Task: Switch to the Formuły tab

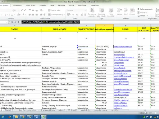Action: (43, 5)
